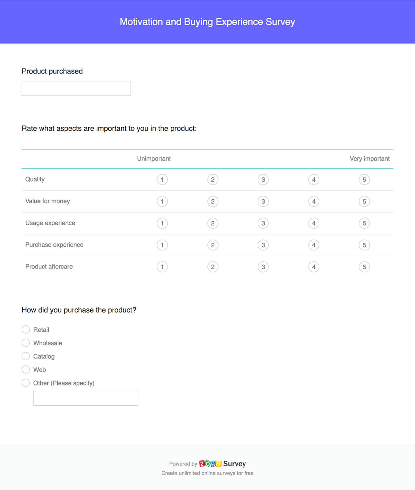
Task: Click the Product purchased text field
Action: click(x=76, y=88)
